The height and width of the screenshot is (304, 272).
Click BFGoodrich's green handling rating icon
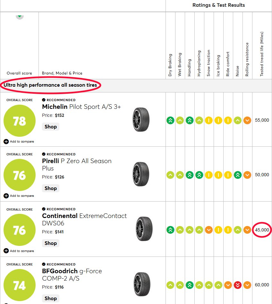[x=190, y=285]
